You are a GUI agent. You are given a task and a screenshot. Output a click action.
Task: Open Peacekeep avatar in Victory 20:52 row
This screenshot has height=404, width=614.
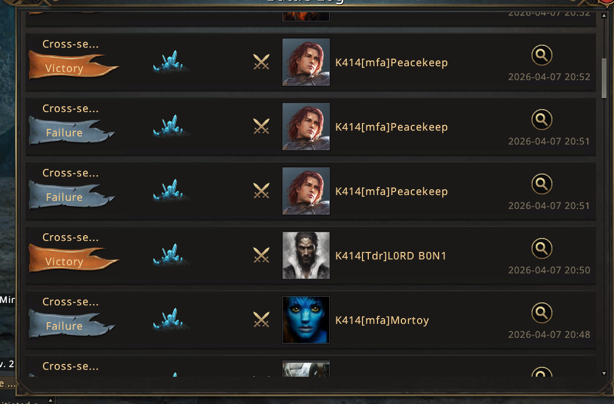[306, 62]
